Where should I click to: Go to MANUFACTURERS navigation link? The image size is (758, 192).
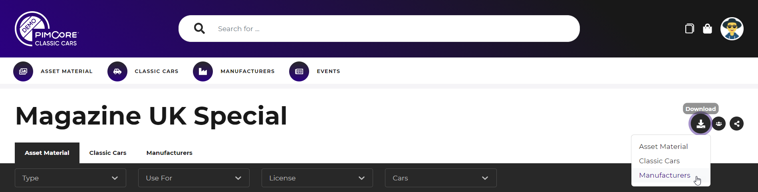(248, 71)
